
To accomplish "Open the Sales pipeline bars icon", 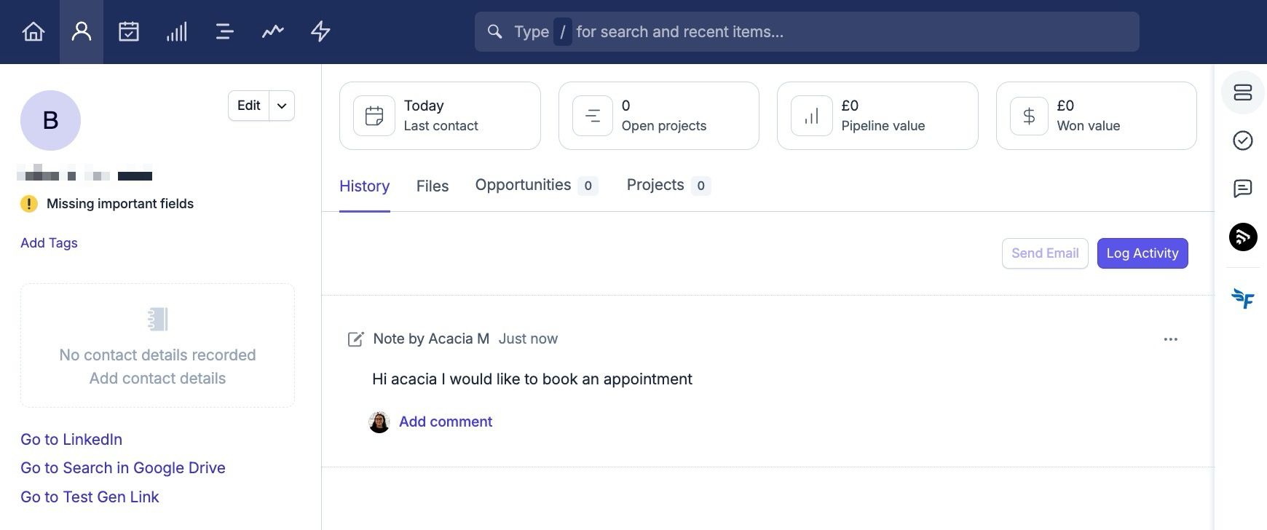I will tap(176, 31).
